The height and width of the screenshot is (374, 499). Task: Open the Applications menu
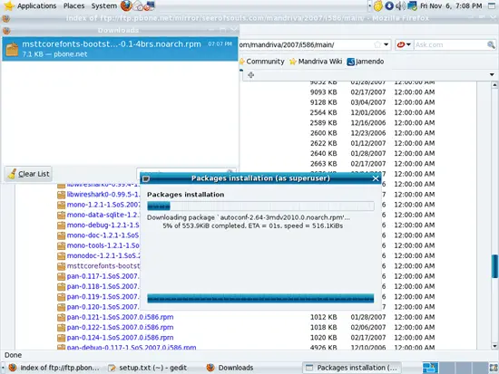pyautogui.click(x=36, y=5)
